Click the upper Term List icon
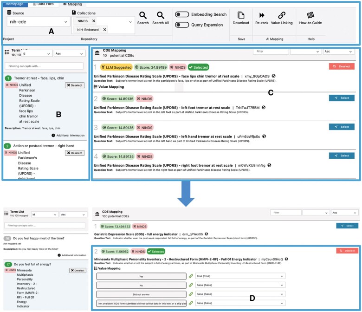This screenshot has width=362, height=312. pyautogui.click(x=7, y=52)
